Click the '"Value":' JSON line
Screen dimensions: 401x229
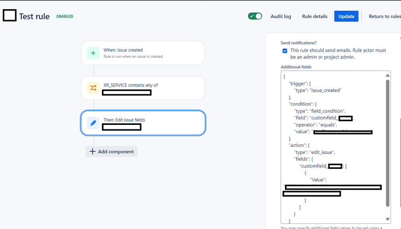point(318,180)
